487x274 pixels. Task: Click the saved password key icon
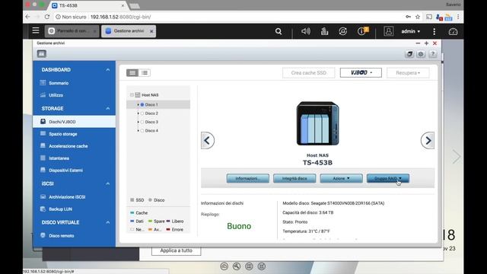(408, 17)
